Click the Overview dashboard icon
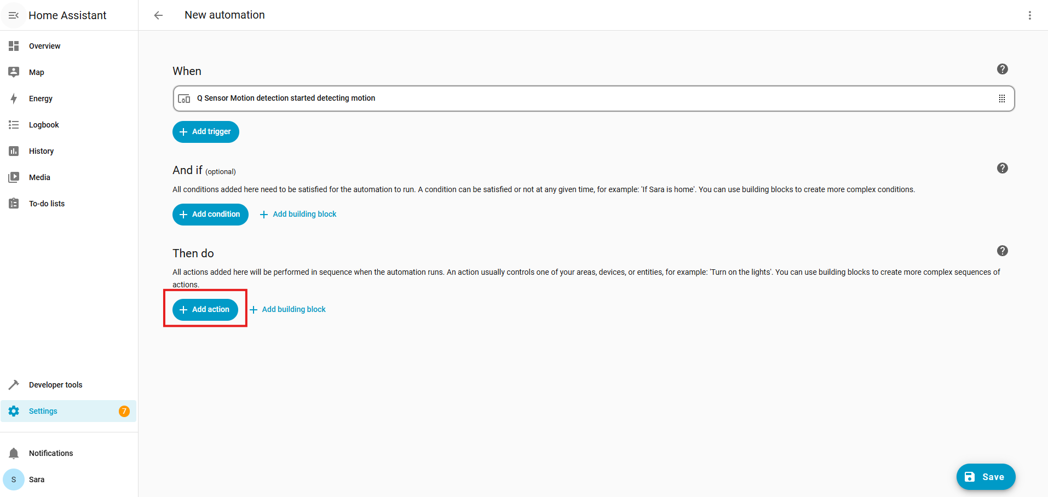This screenshot has height=497, width=1048. point(14,46)
